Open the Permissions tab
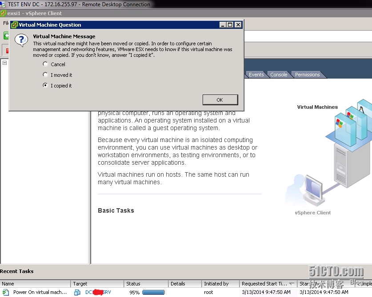This screenshot has width=372, height=297. pyautogui.click(x=307, y=75)
